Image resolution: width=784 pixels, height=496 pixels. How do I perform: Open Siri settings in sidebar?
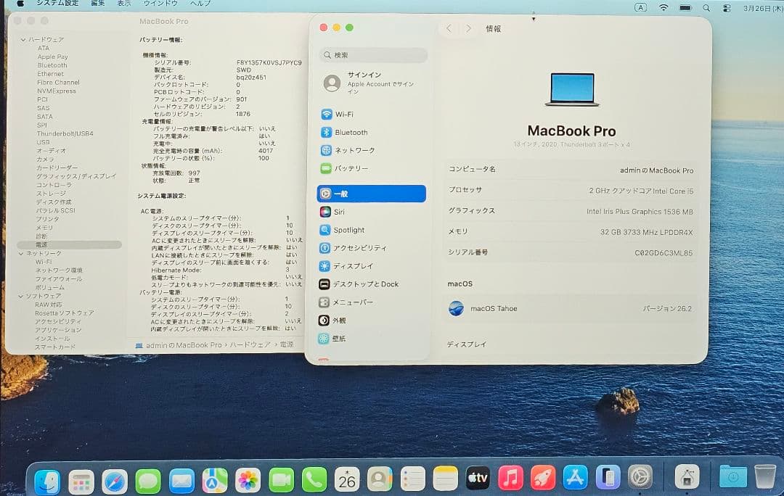[372, 212]
